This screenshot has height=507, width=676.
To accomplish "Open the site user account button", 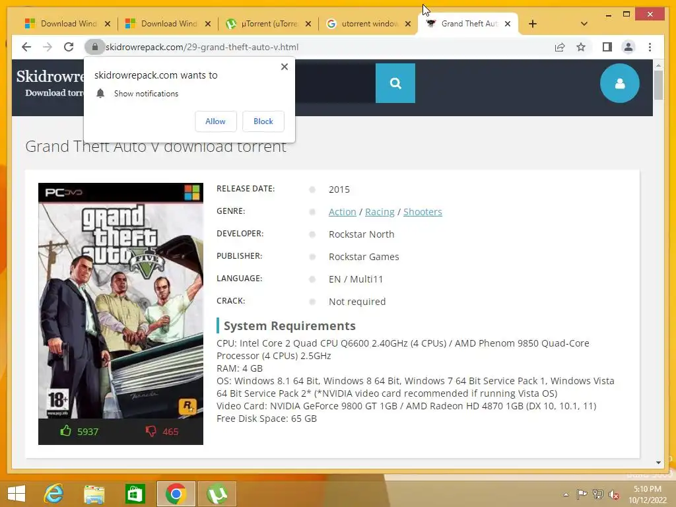I will click(x=619, y=83).
